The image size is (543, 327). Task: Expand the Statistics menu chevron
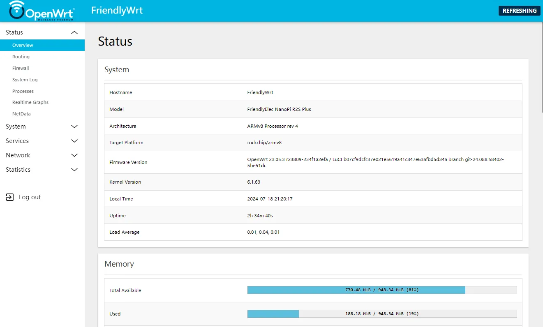pyautogui.click(x=74, y=170)
